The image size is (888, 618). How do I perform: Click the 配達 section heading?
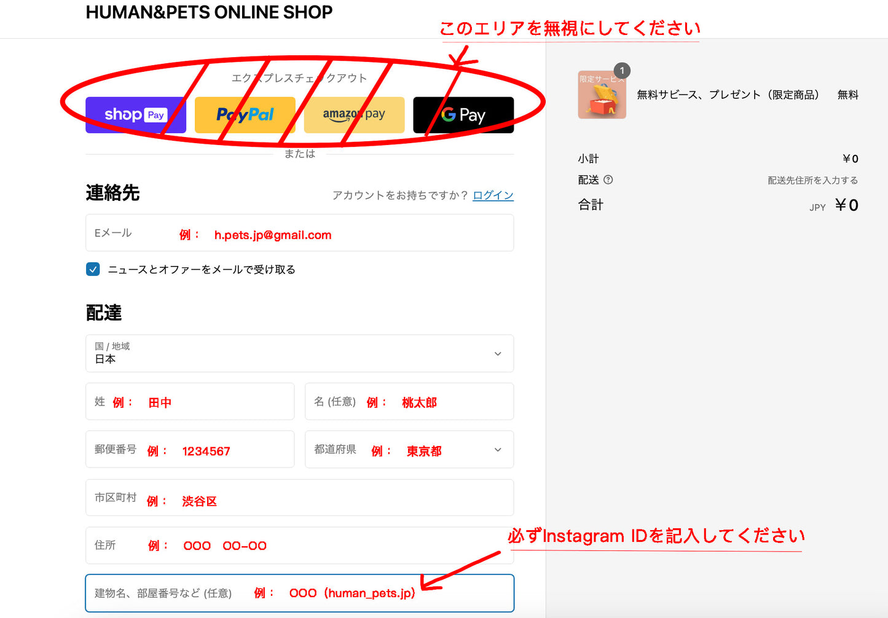click(x=104, y=313)
